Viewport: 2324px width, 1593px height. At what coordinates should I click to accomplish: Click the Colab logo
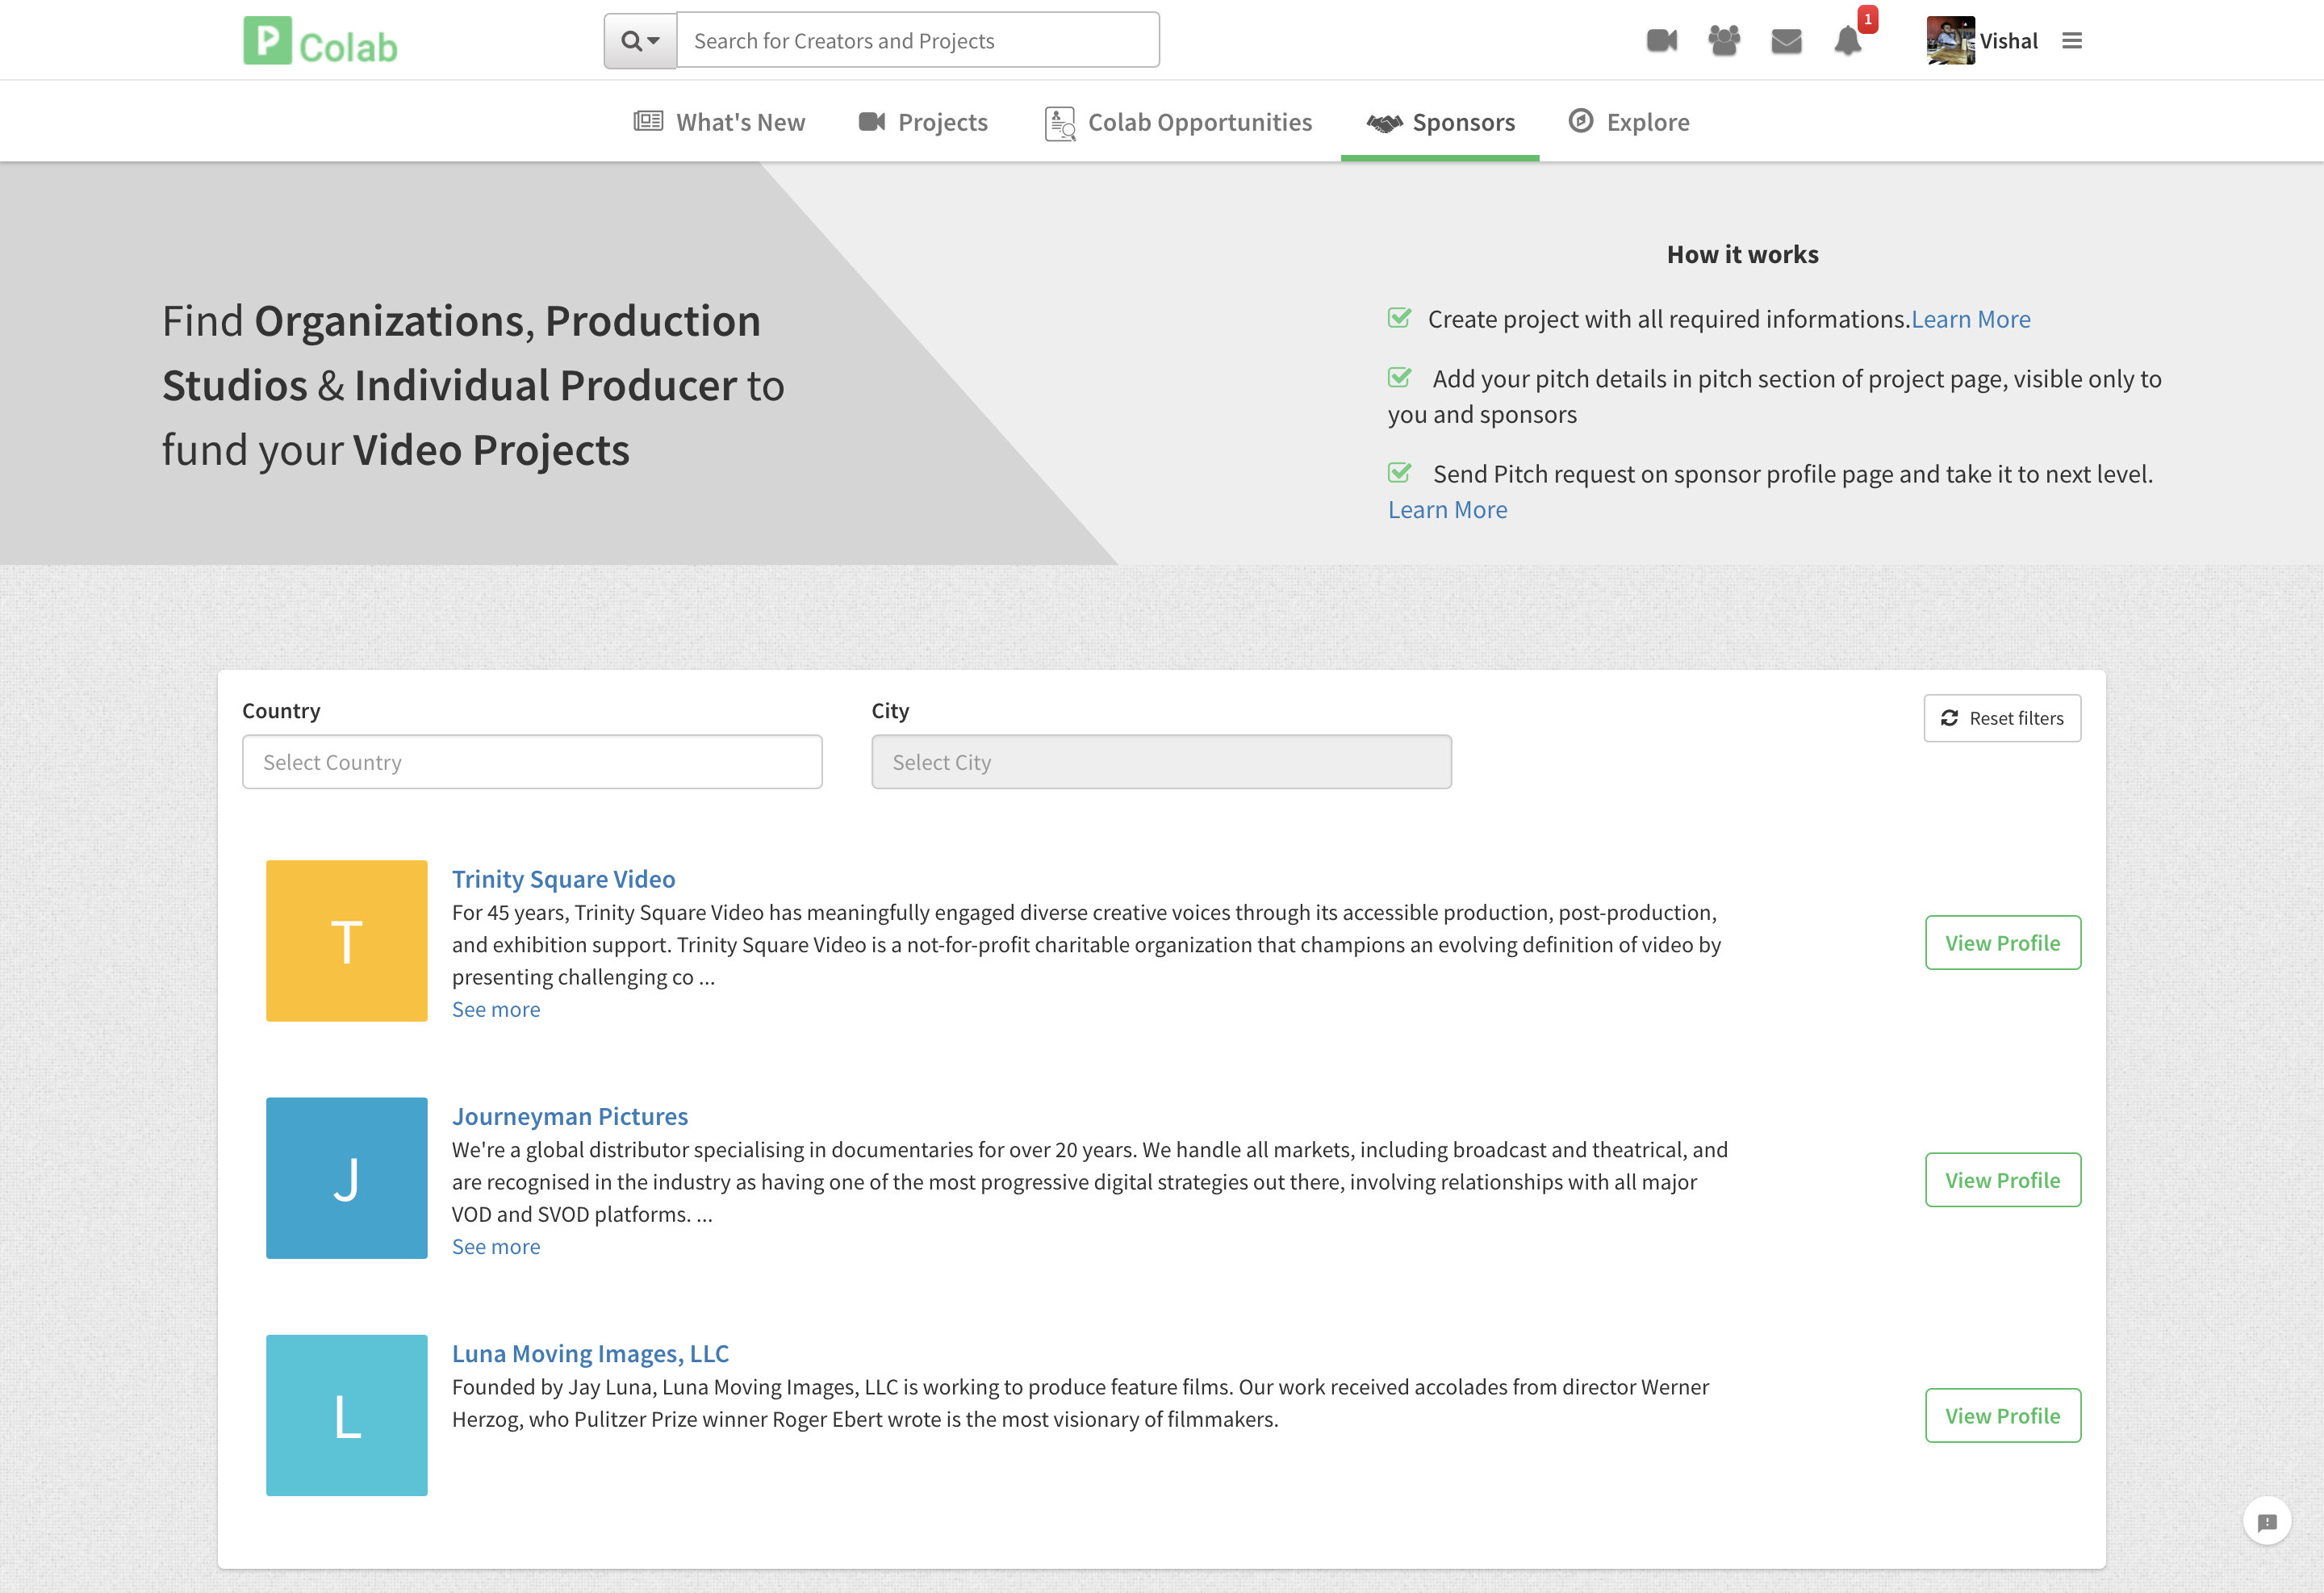pos(320,41)
